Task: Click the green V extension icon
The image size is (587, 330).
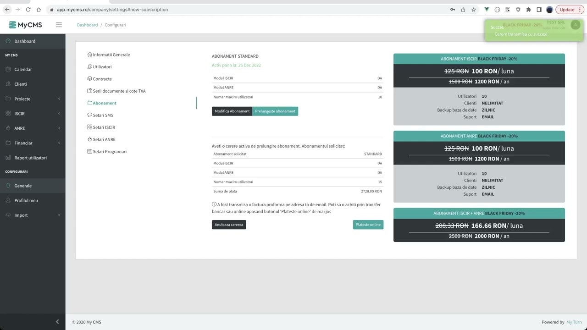Action: 487,10
